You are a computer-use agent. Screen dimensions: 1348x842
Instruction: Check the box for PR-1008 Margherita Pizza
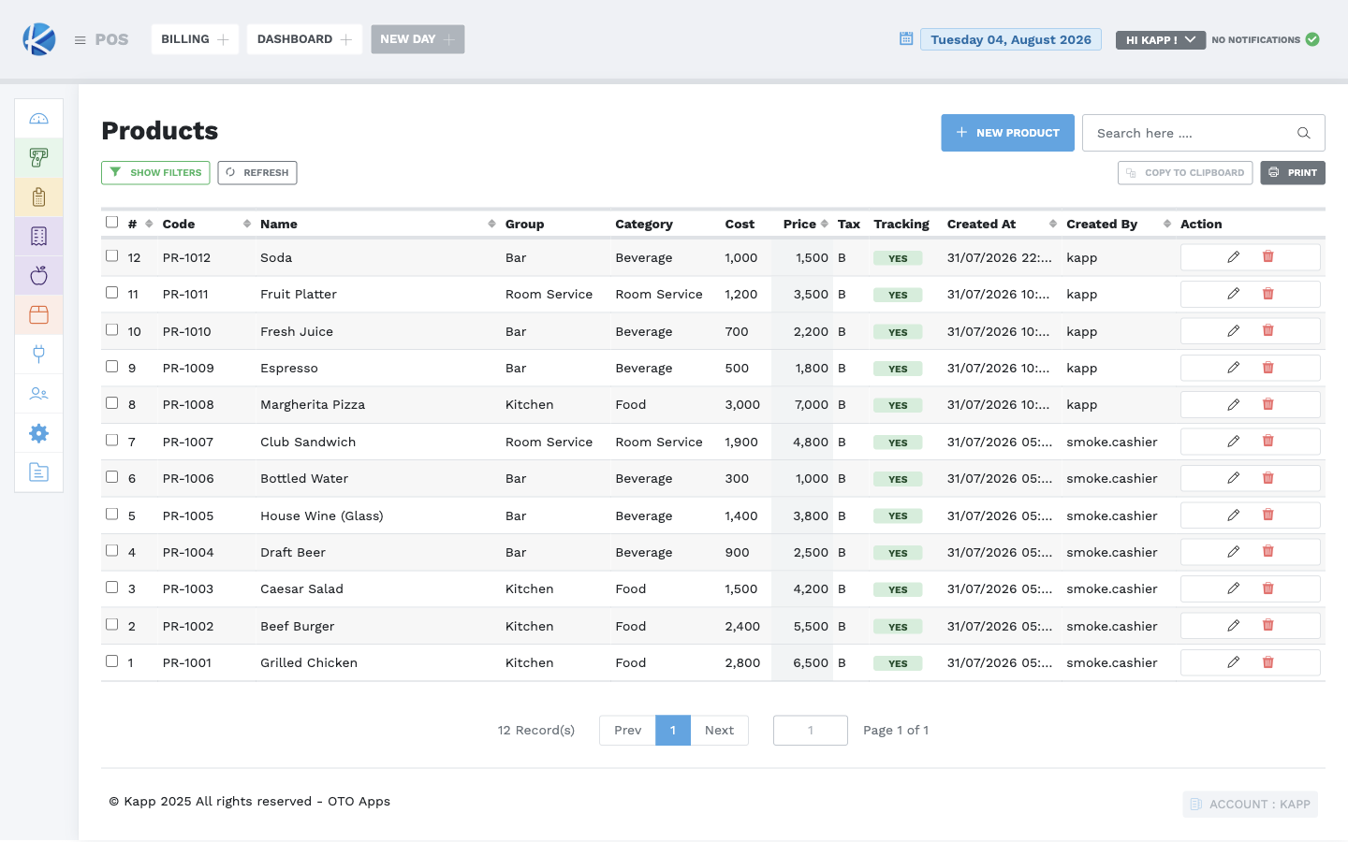pyautogui.click(x=112, y=403)
